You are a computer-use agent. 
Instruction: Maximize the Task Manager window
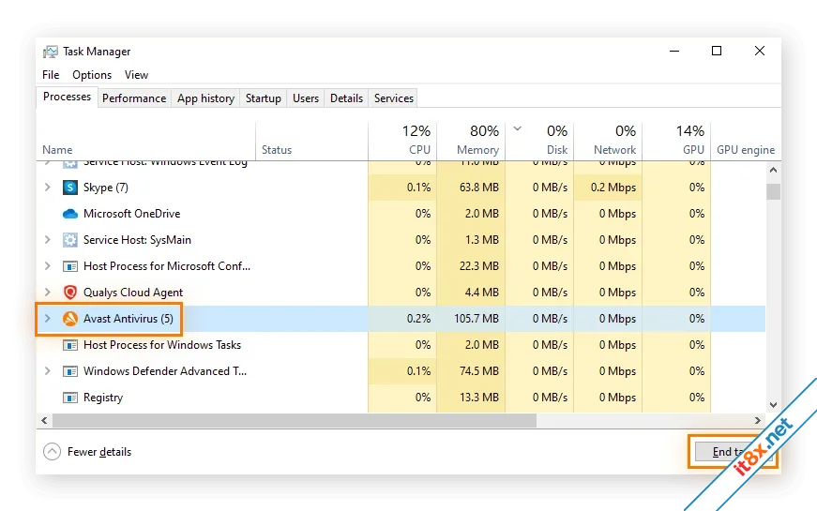(x=717, y=51)
